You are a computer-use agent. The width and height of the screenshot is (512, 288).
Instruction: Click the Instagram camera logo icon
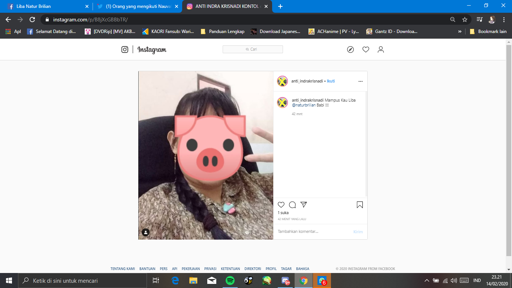coord(125,49)
